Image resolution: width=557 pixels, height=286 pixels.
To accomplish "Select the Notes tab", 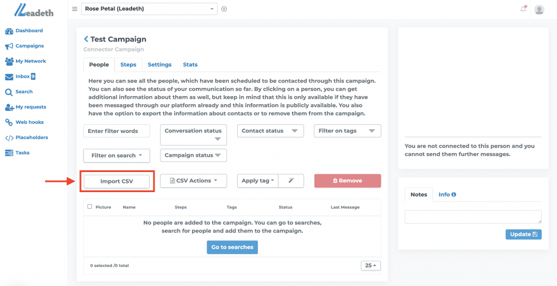I will [x=419, y=195].
